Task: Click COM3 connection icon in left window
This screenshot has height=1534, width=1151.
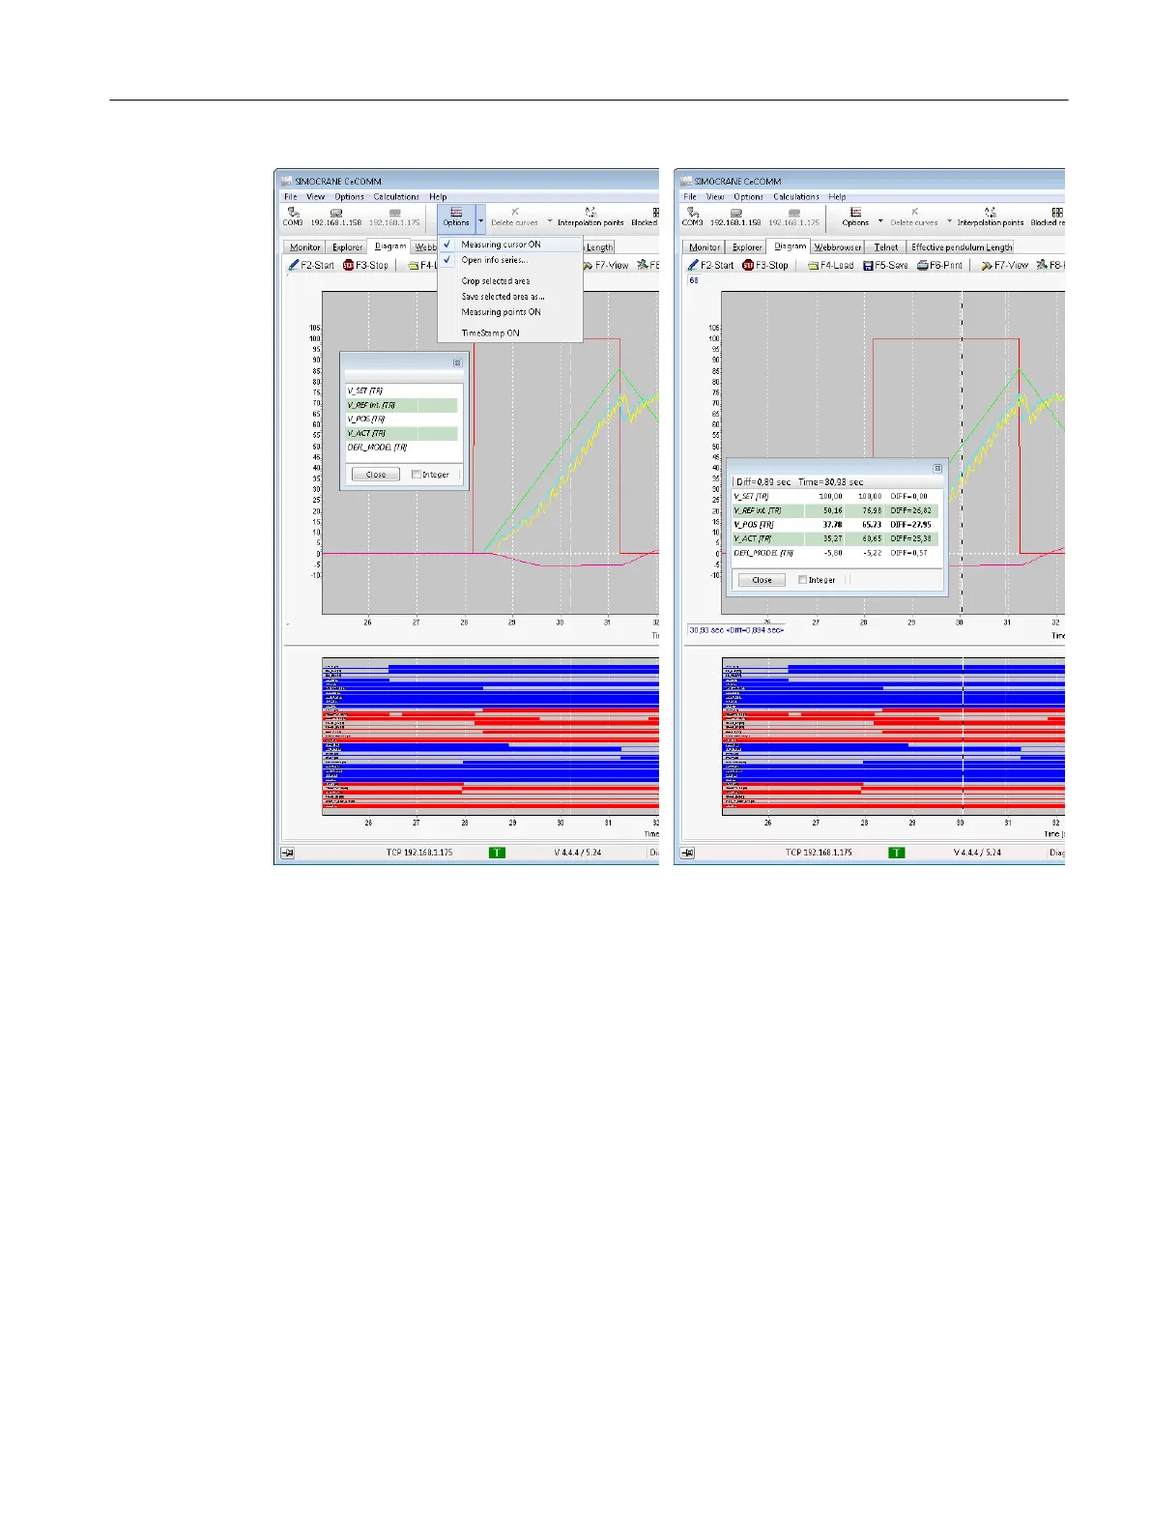Action: [x=293, y=212]
